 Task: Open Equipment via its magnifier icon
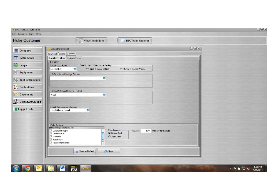(x=16, y=73)
